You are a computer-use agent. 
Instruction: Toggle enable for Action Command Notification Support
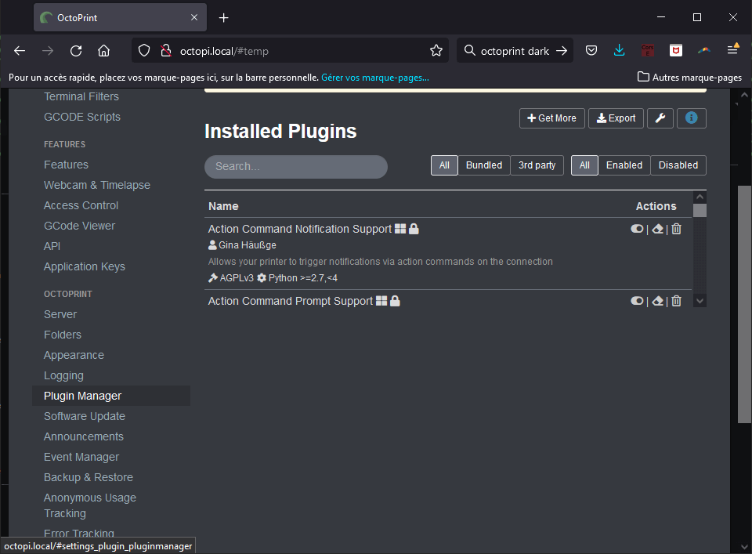(637, 229)
